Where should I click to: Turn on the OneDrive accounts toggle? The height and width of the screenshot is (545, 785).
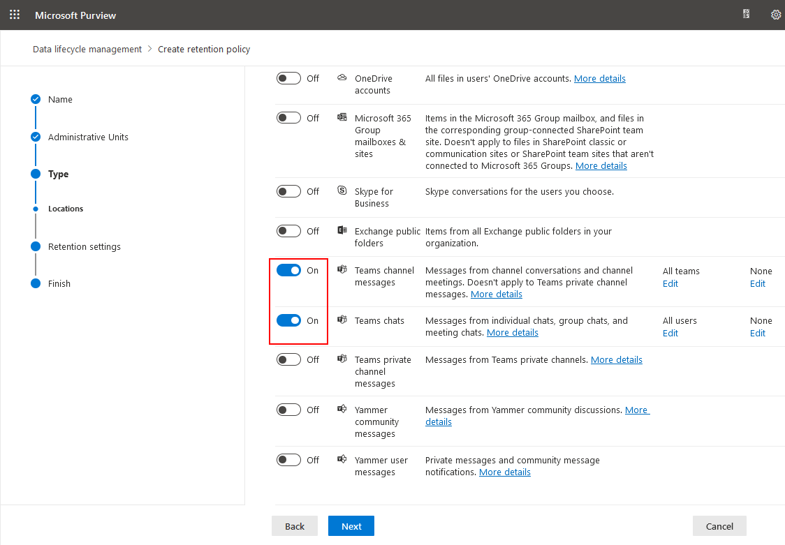(289, 78)
